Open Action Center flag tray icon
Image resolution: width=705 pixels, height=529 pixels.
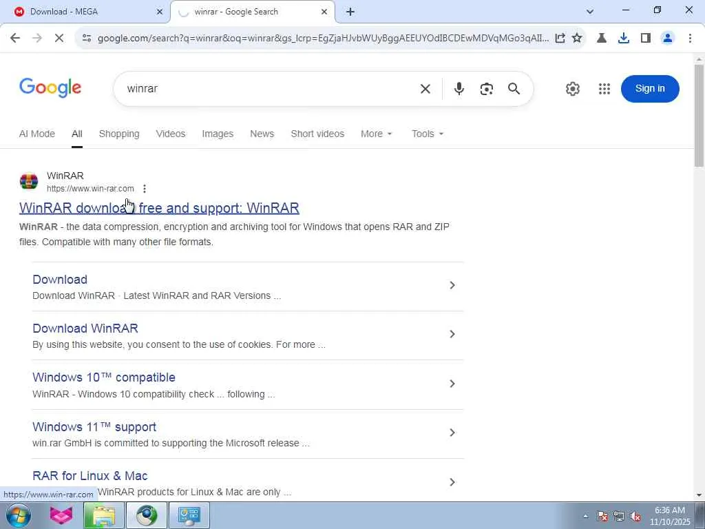click(602, 516)
